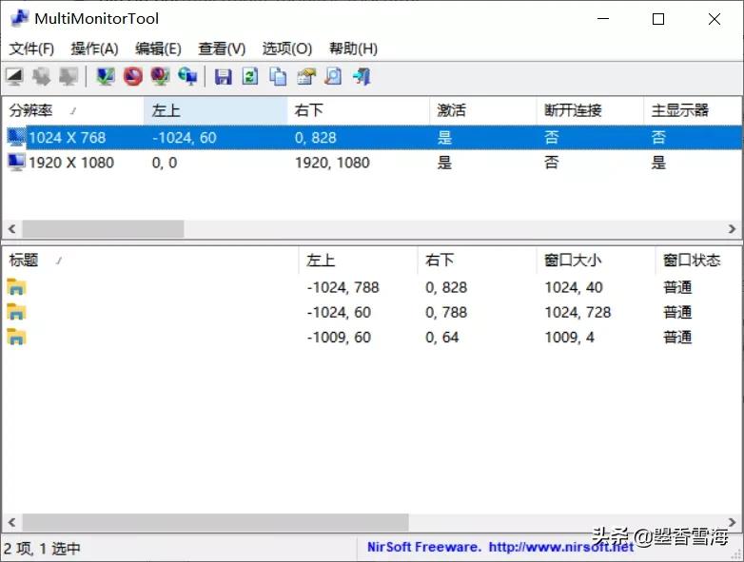Click left arrow of monitor list scrollbar
Image resolution: width=744 pixels, height=562 pixels.
coord(11,229)
